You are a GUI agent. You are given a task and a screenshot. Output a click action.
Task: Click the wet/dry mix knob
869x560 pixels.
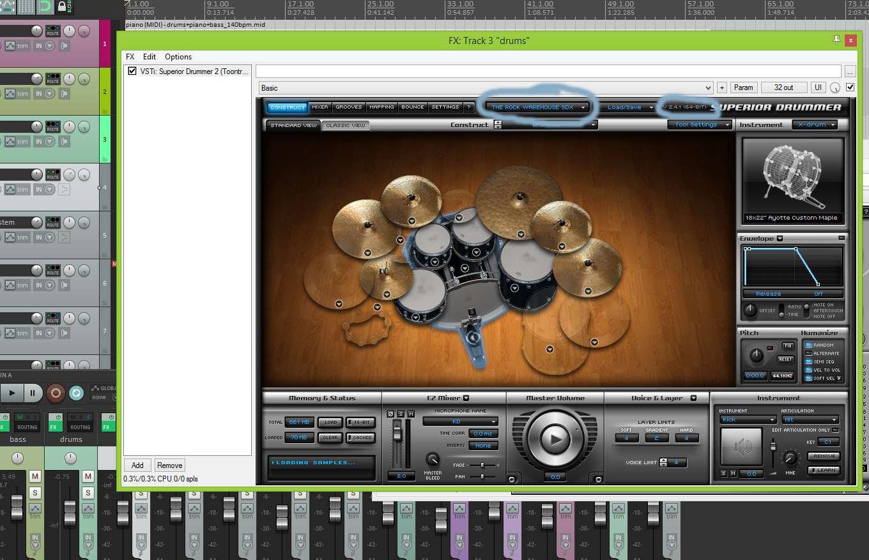pyautogui.click(x=835, y=88)
